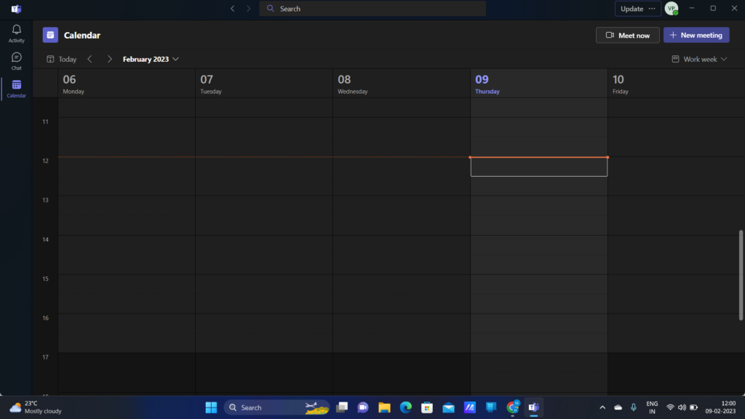Select the Wednesday 08 column header
The width and height of the screenshot is (745, 419).
coord(402,84)
